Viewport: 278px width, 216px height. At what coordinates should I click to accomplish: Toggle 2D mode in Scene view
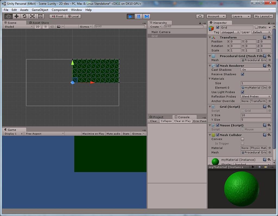pos(38,26)
